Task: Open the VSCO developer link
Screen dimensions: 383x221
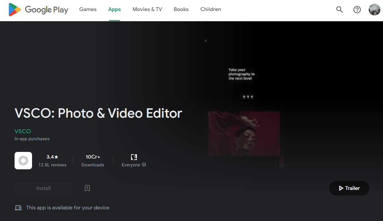Action: click(x=23, y=131)
